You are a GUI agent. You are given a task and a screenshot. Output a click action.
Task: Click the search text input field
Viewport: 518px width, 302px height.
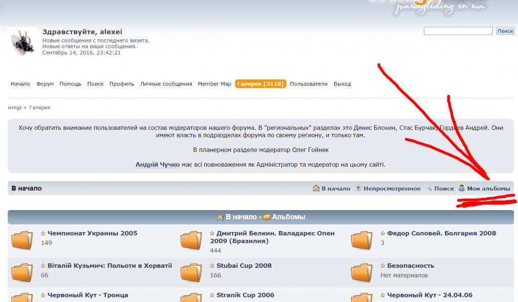click(x=458, y=31)
